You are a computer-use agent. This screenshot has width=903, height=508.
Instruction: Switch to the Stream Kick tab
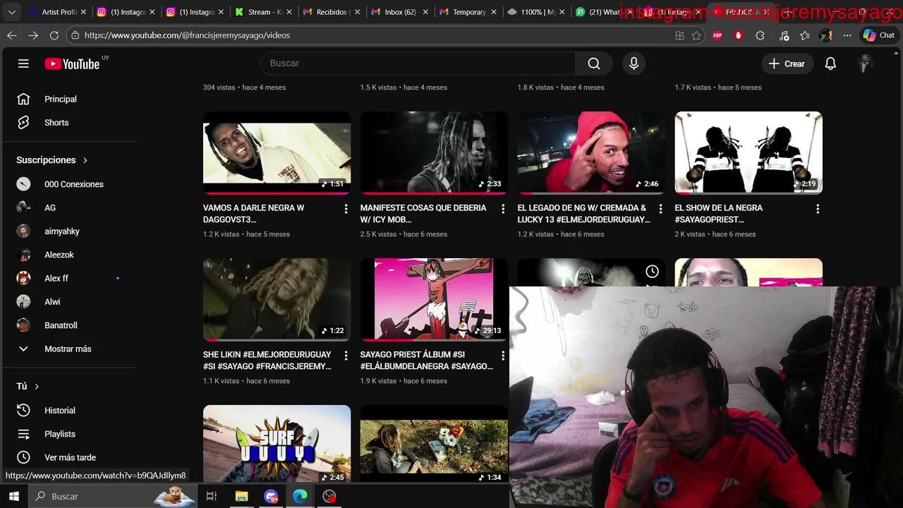(264, 12)
